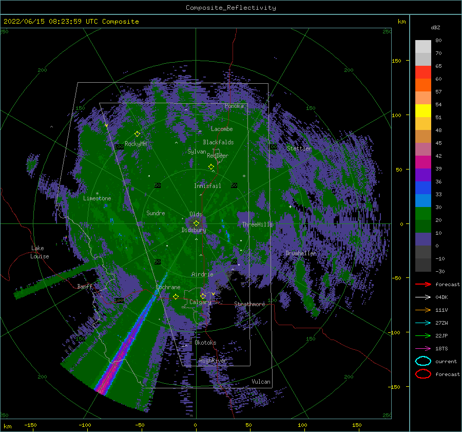Click the Calgary label
462x432 pixels.
pyautogui.click(x=200, y=302)
